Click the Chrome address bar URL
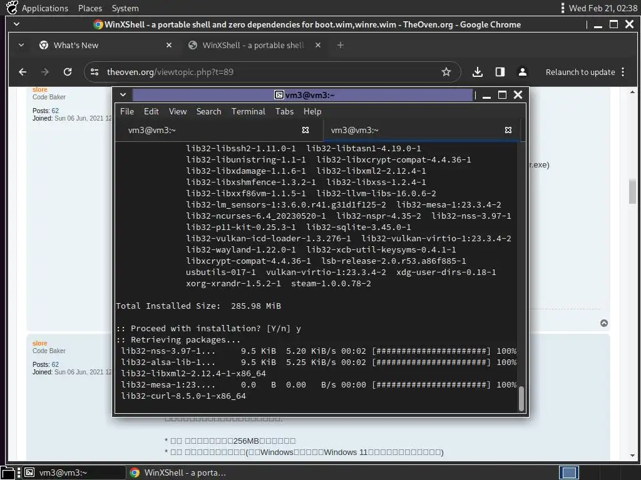The height and width of the screenshot is (480, 641). coord(170,72)
